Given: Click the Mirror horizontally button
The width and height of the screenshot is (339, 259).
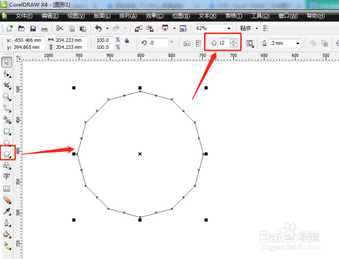Looking at the screenshot, I should tap(187, 43).
